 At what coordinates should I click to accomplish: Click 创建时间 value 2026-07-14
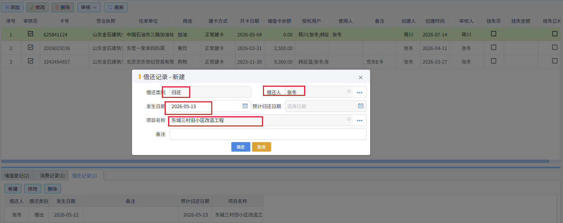tap(435, 35)
